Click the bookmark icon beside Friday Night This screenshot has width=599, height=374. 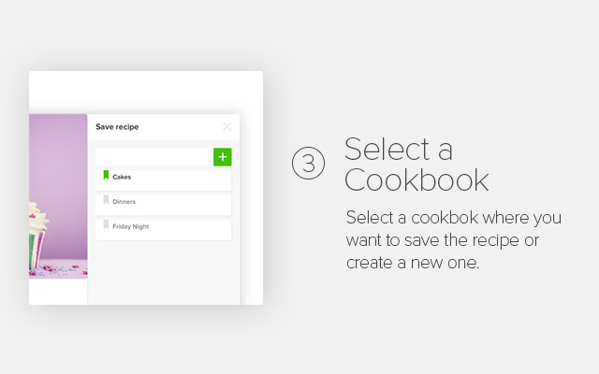[x=106, y=226]
